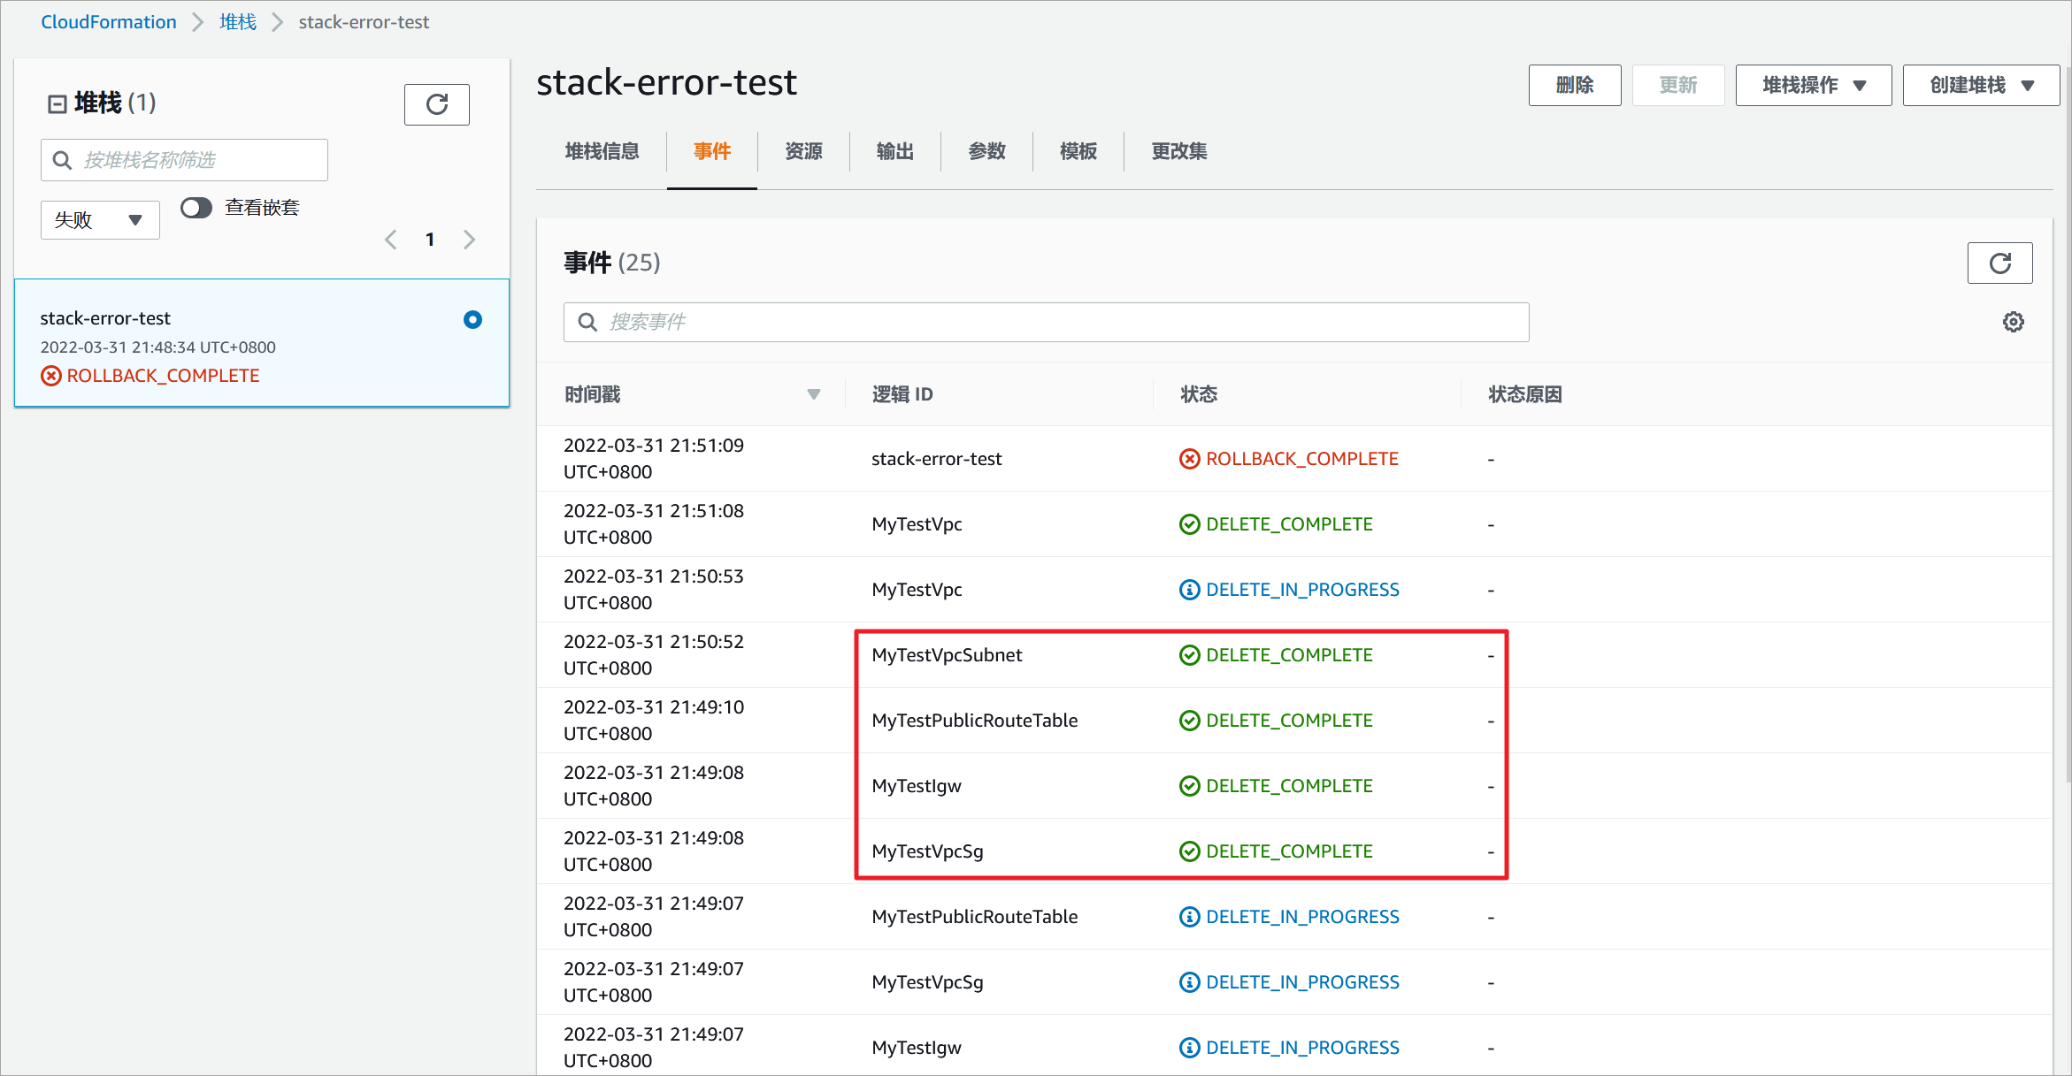The width and height of the screenshot is (2072, 1076).
Task: Click ROLLBACK_COMPLETE error icon in events table
Action: click(1189, 459)
